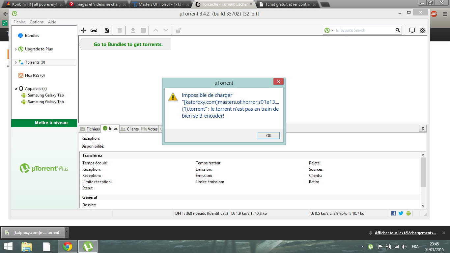The height and width of the screenshot is (253, 450).
Task: Click the info pane scrollbar down arrow
Action: pos(423,206)
